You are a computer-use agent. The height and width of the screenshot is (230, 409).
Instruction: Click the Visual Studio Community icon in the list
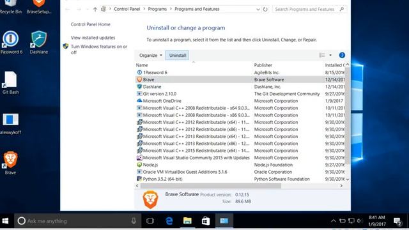pos(139,158)
